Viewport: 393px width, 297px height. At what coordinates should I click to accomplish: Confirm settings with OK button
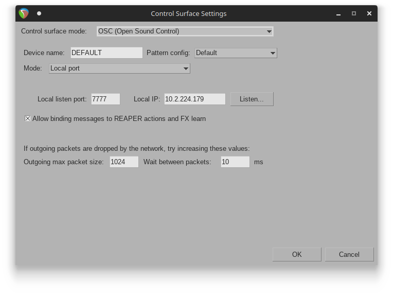click(297, 254)
